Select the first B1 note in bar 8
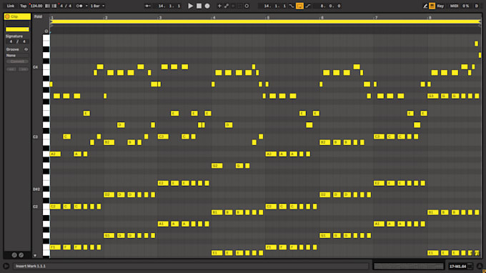Viewport: 486px width, 273px height. click(x=432, y=212)
